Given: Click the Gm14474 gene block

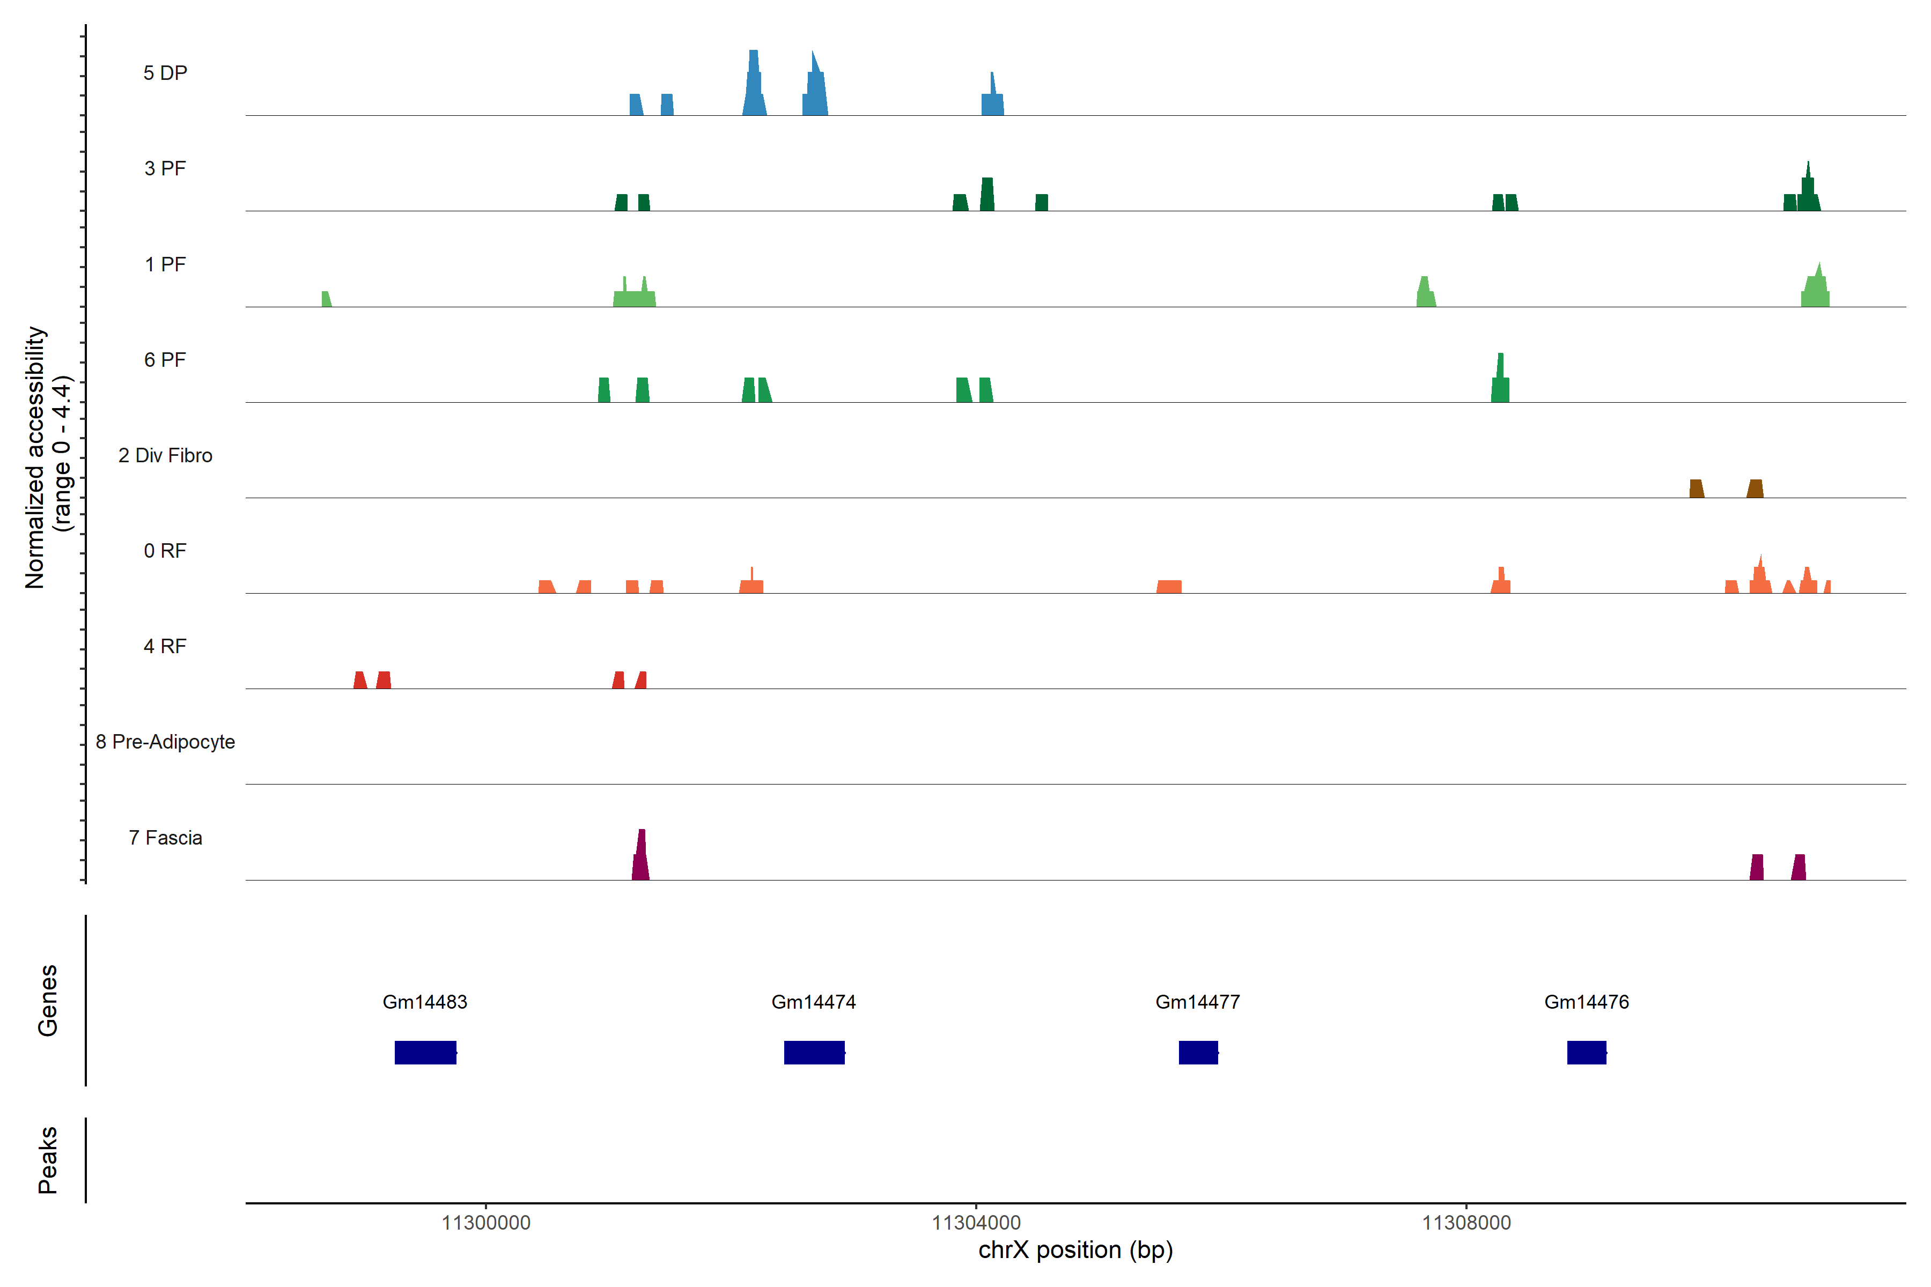Looking at the screenshot, I should 814,1052.
